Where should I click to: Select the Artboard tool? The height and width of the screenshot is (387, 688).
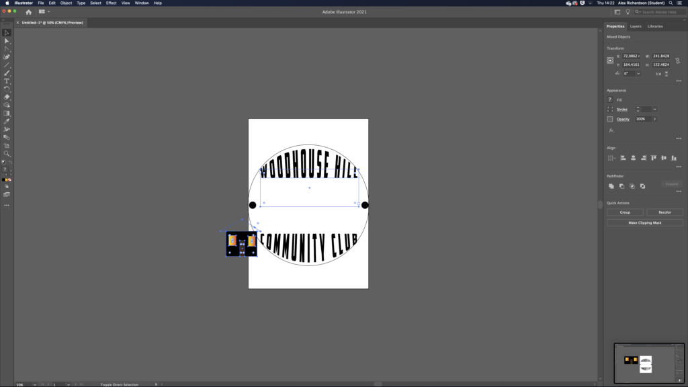7,146
